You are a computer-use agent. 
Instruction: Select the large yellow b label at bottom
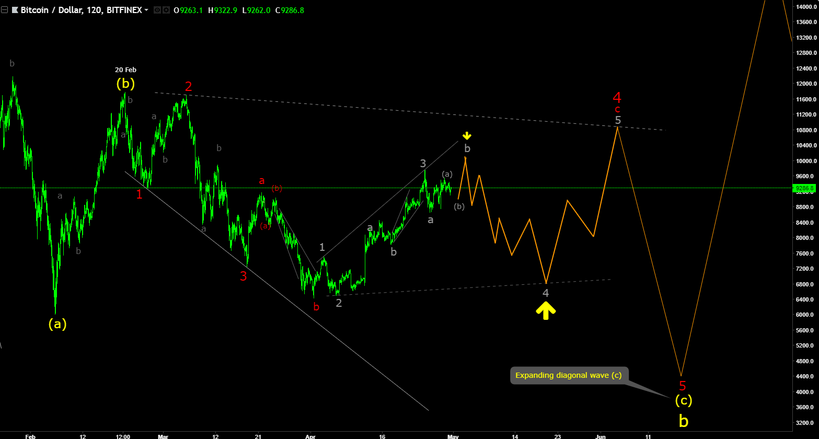click(x=684, y=420)
